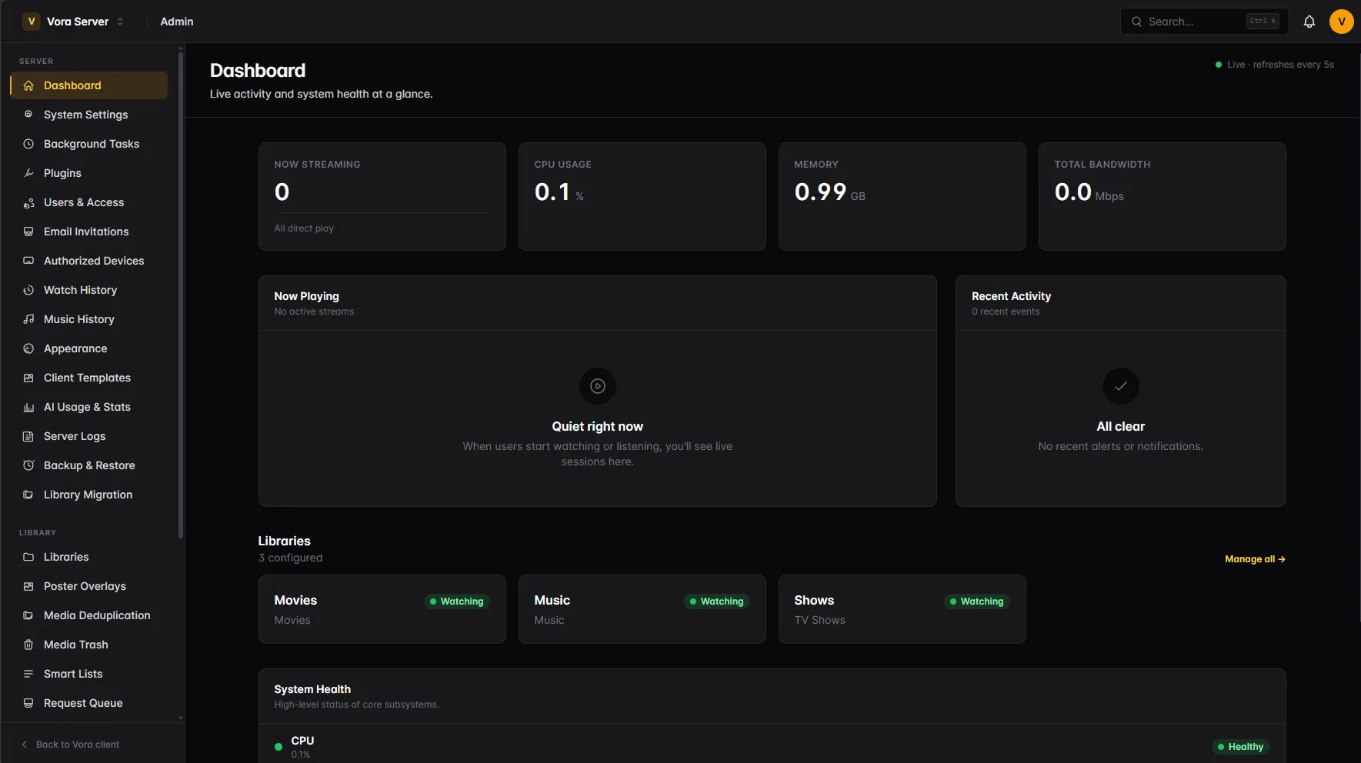Click the Background Tasks clock icon
This screenshot has height=763, width=1361.
[28, 144]
